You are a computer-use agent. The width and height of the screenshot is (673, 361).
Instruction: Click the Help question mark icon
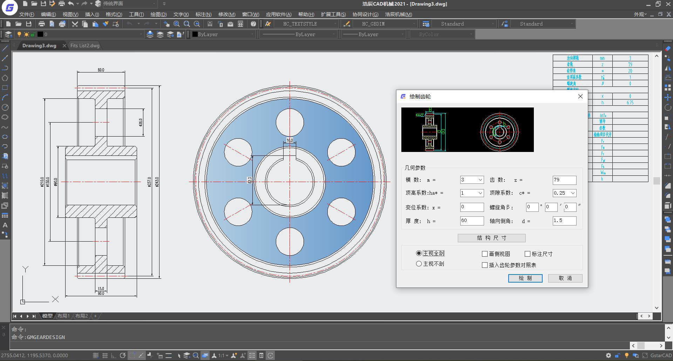pos(253,24)
